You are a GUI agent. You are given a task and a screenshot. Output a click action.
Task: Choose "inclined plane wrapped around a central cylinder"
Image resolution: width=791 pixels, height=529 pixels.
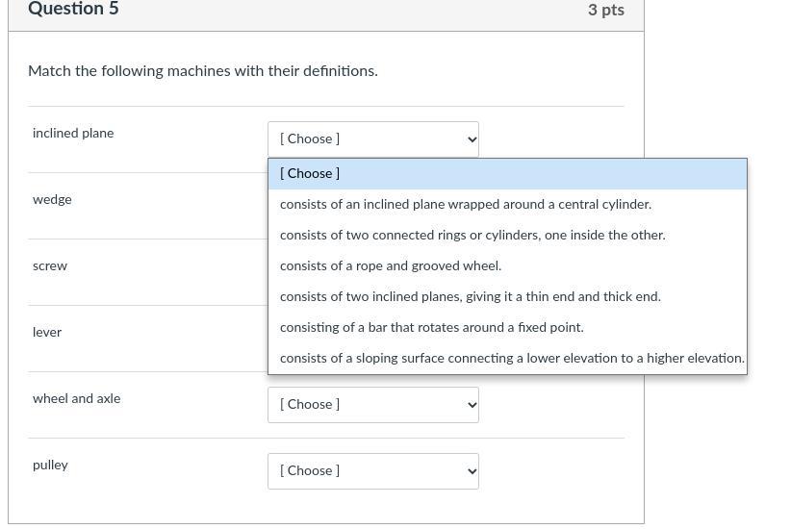[466, 205]
